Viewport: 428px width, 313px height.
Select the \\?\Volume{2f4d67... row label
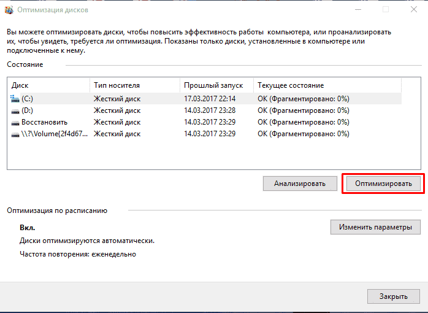55,134
